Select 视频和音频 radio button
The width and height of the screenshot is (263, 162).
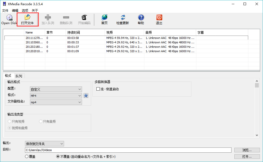click(x=10, y=128)
